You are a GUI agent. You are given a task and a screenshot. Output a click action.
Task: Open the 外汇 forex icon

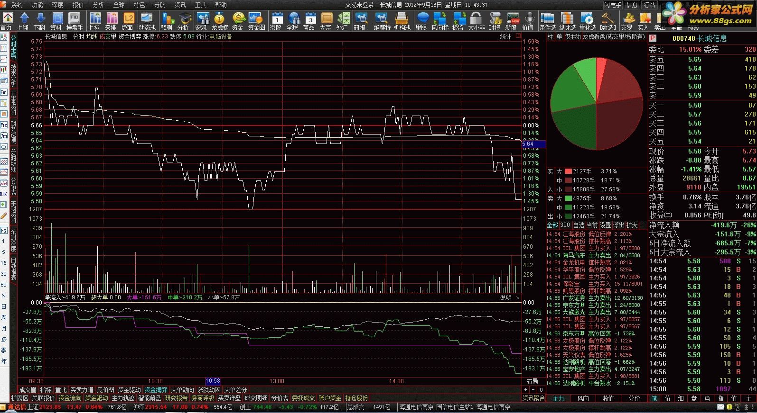tap(342, 21)
